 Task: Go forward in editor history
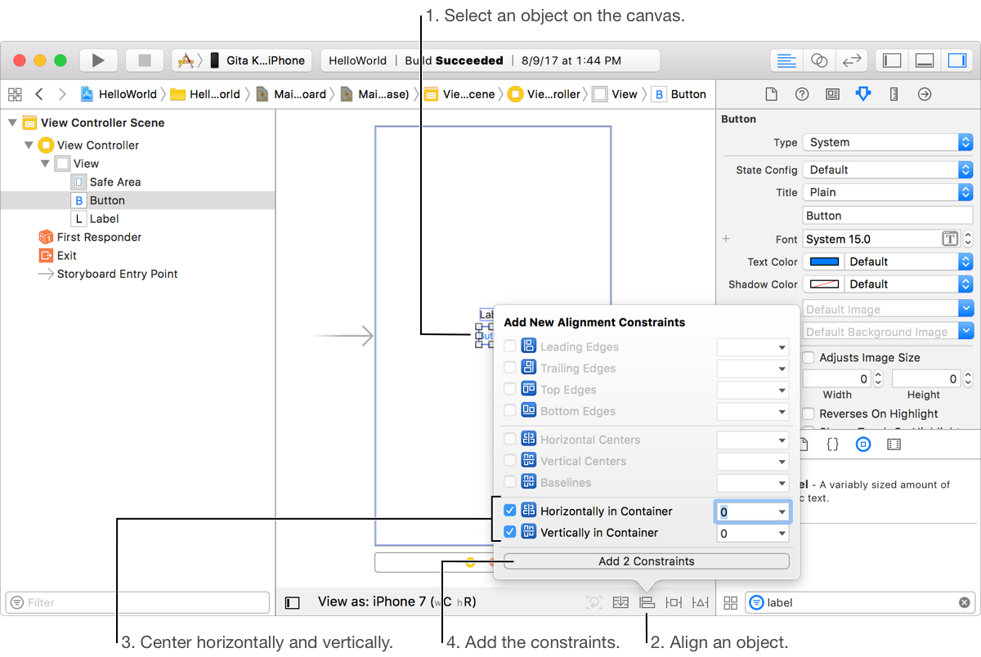[62, 94]
